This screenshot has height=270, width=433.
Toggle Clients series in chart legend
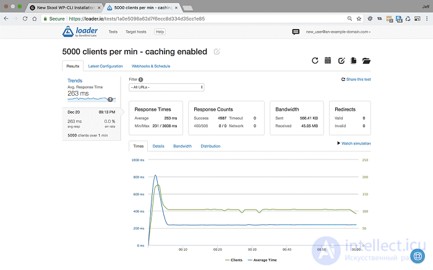(x=234, y=260)
